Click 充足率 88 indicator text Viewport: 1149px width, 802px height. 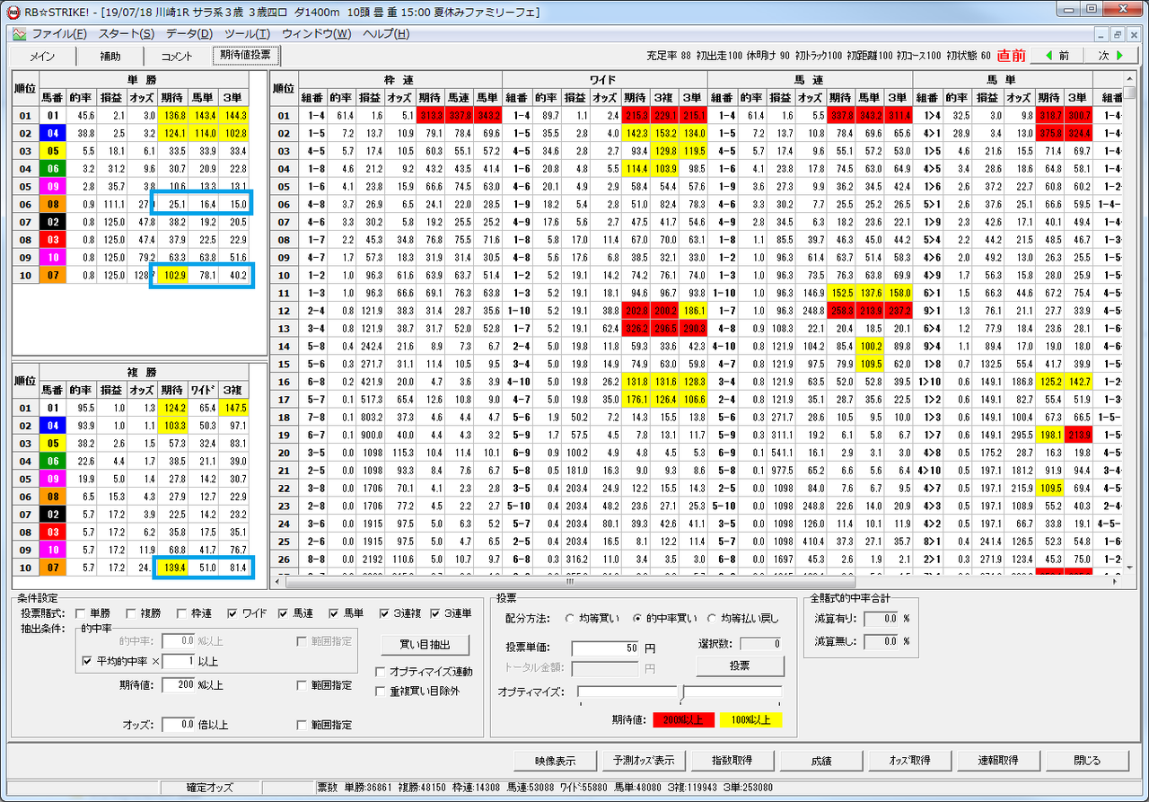pos(668,56)
